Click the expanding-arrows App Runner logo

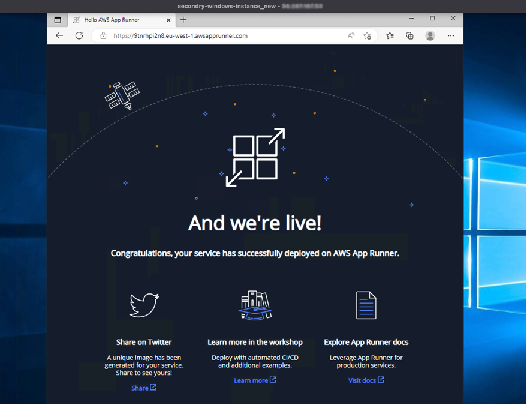pyautogui.click(x=256, y=157)
